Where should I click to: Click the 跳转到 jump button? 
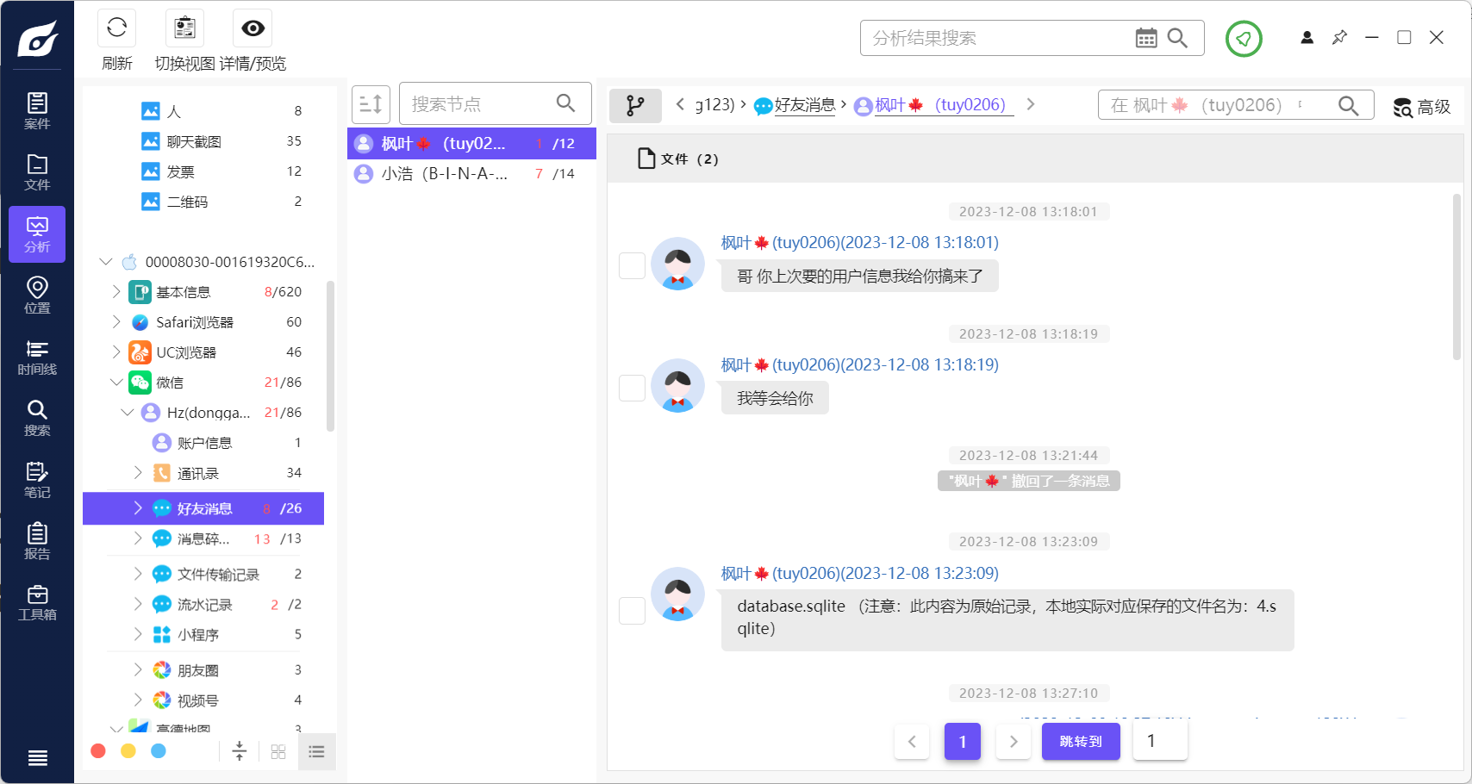coord(1081,742)
